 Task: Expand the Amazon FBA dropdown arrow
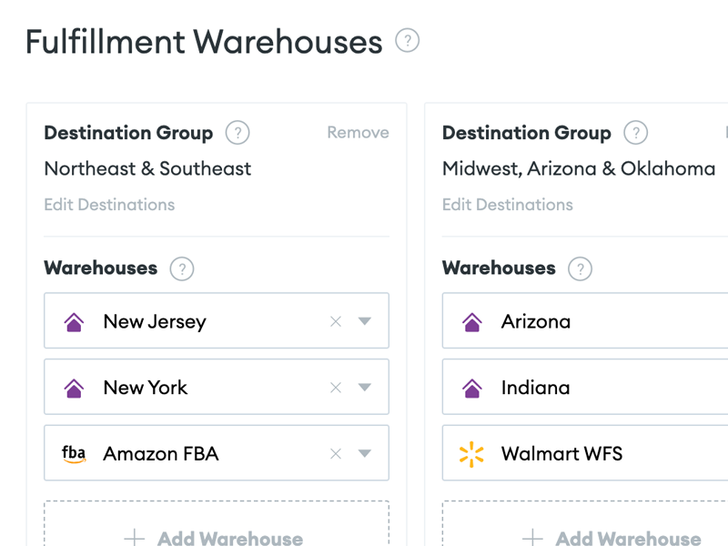coord(365,453)
